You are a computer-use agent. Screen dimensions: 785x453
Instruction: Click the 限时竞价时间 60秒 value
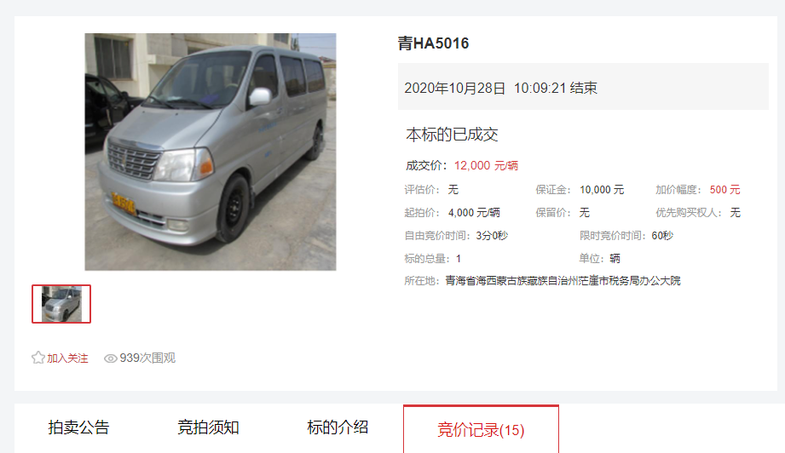(x=662, y=236)
